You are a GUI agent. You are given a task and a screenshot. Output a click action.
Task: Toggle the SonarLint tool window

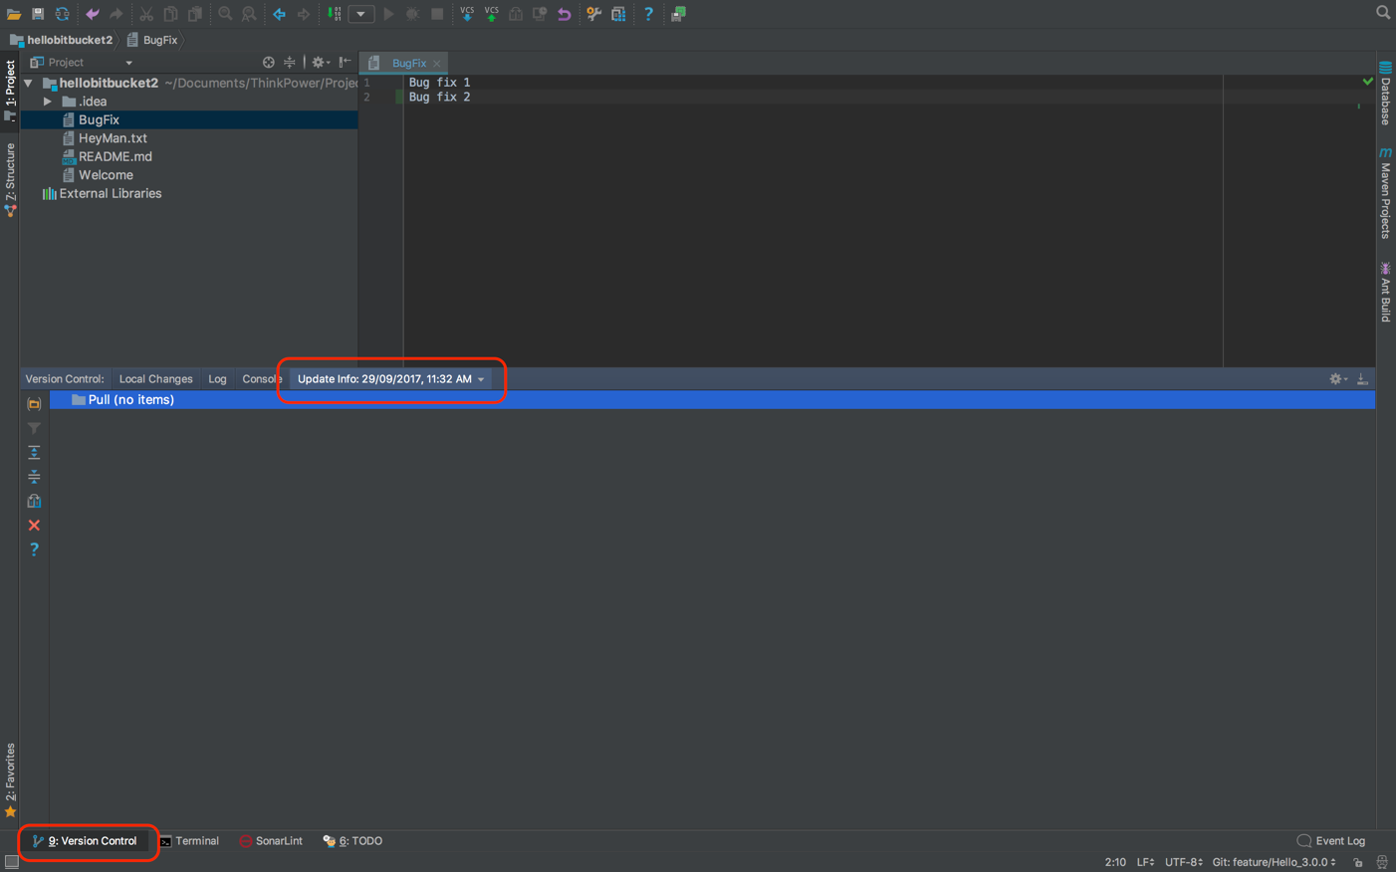click(271, 841)
